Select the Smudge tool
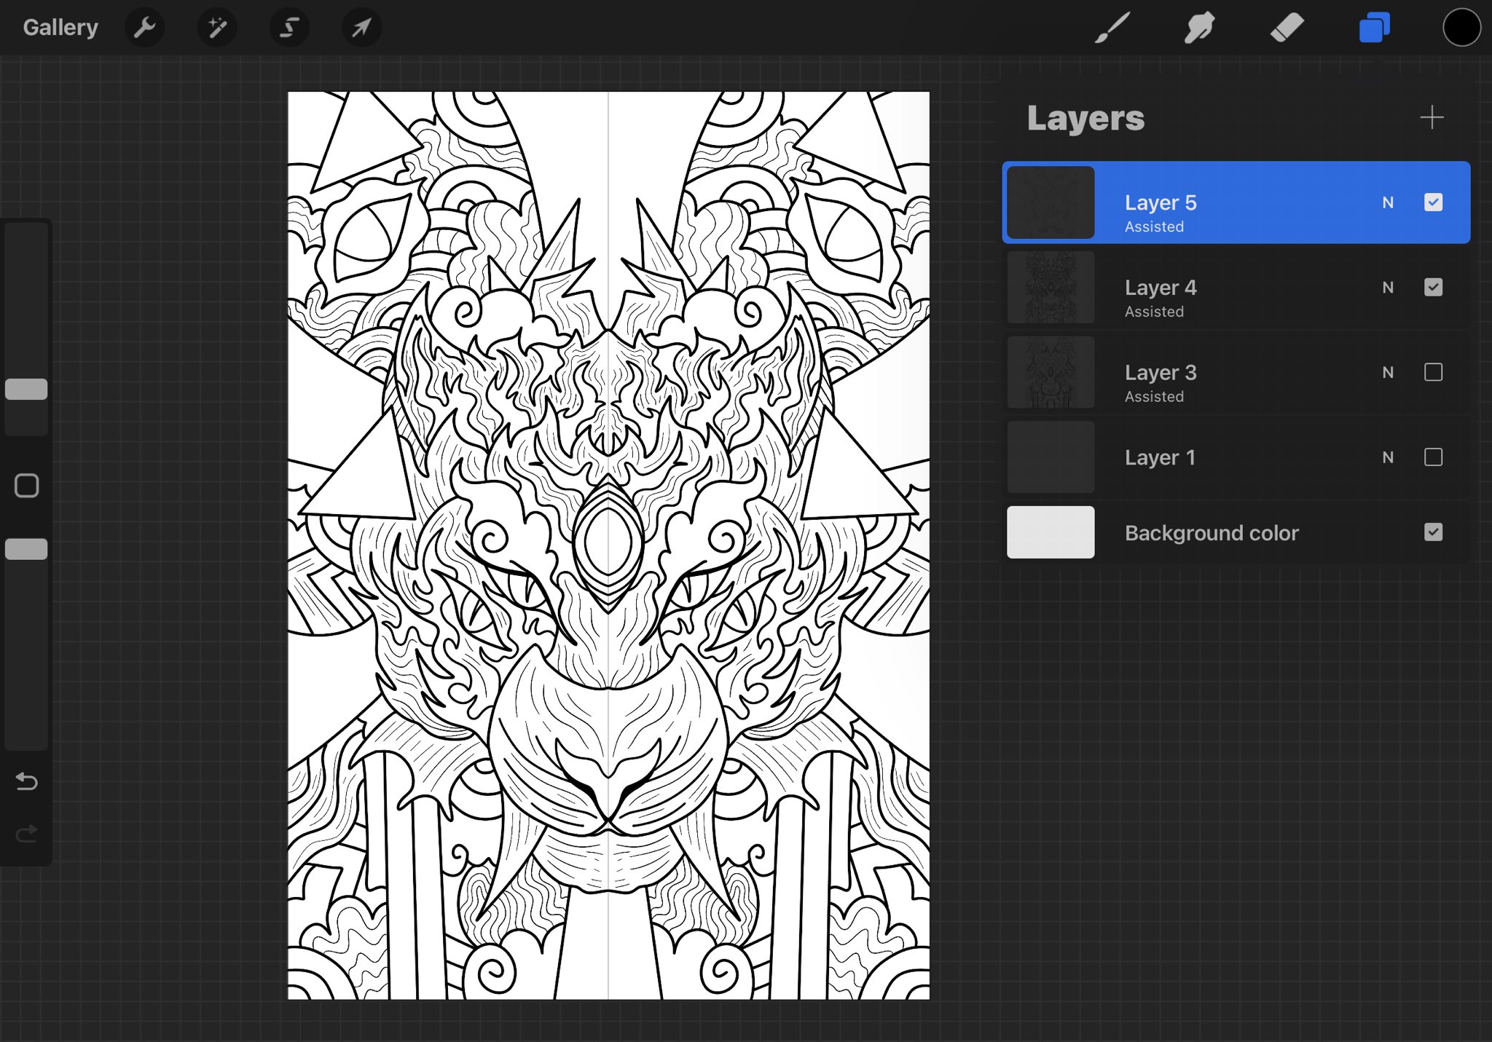 [x=1199, y=28]
